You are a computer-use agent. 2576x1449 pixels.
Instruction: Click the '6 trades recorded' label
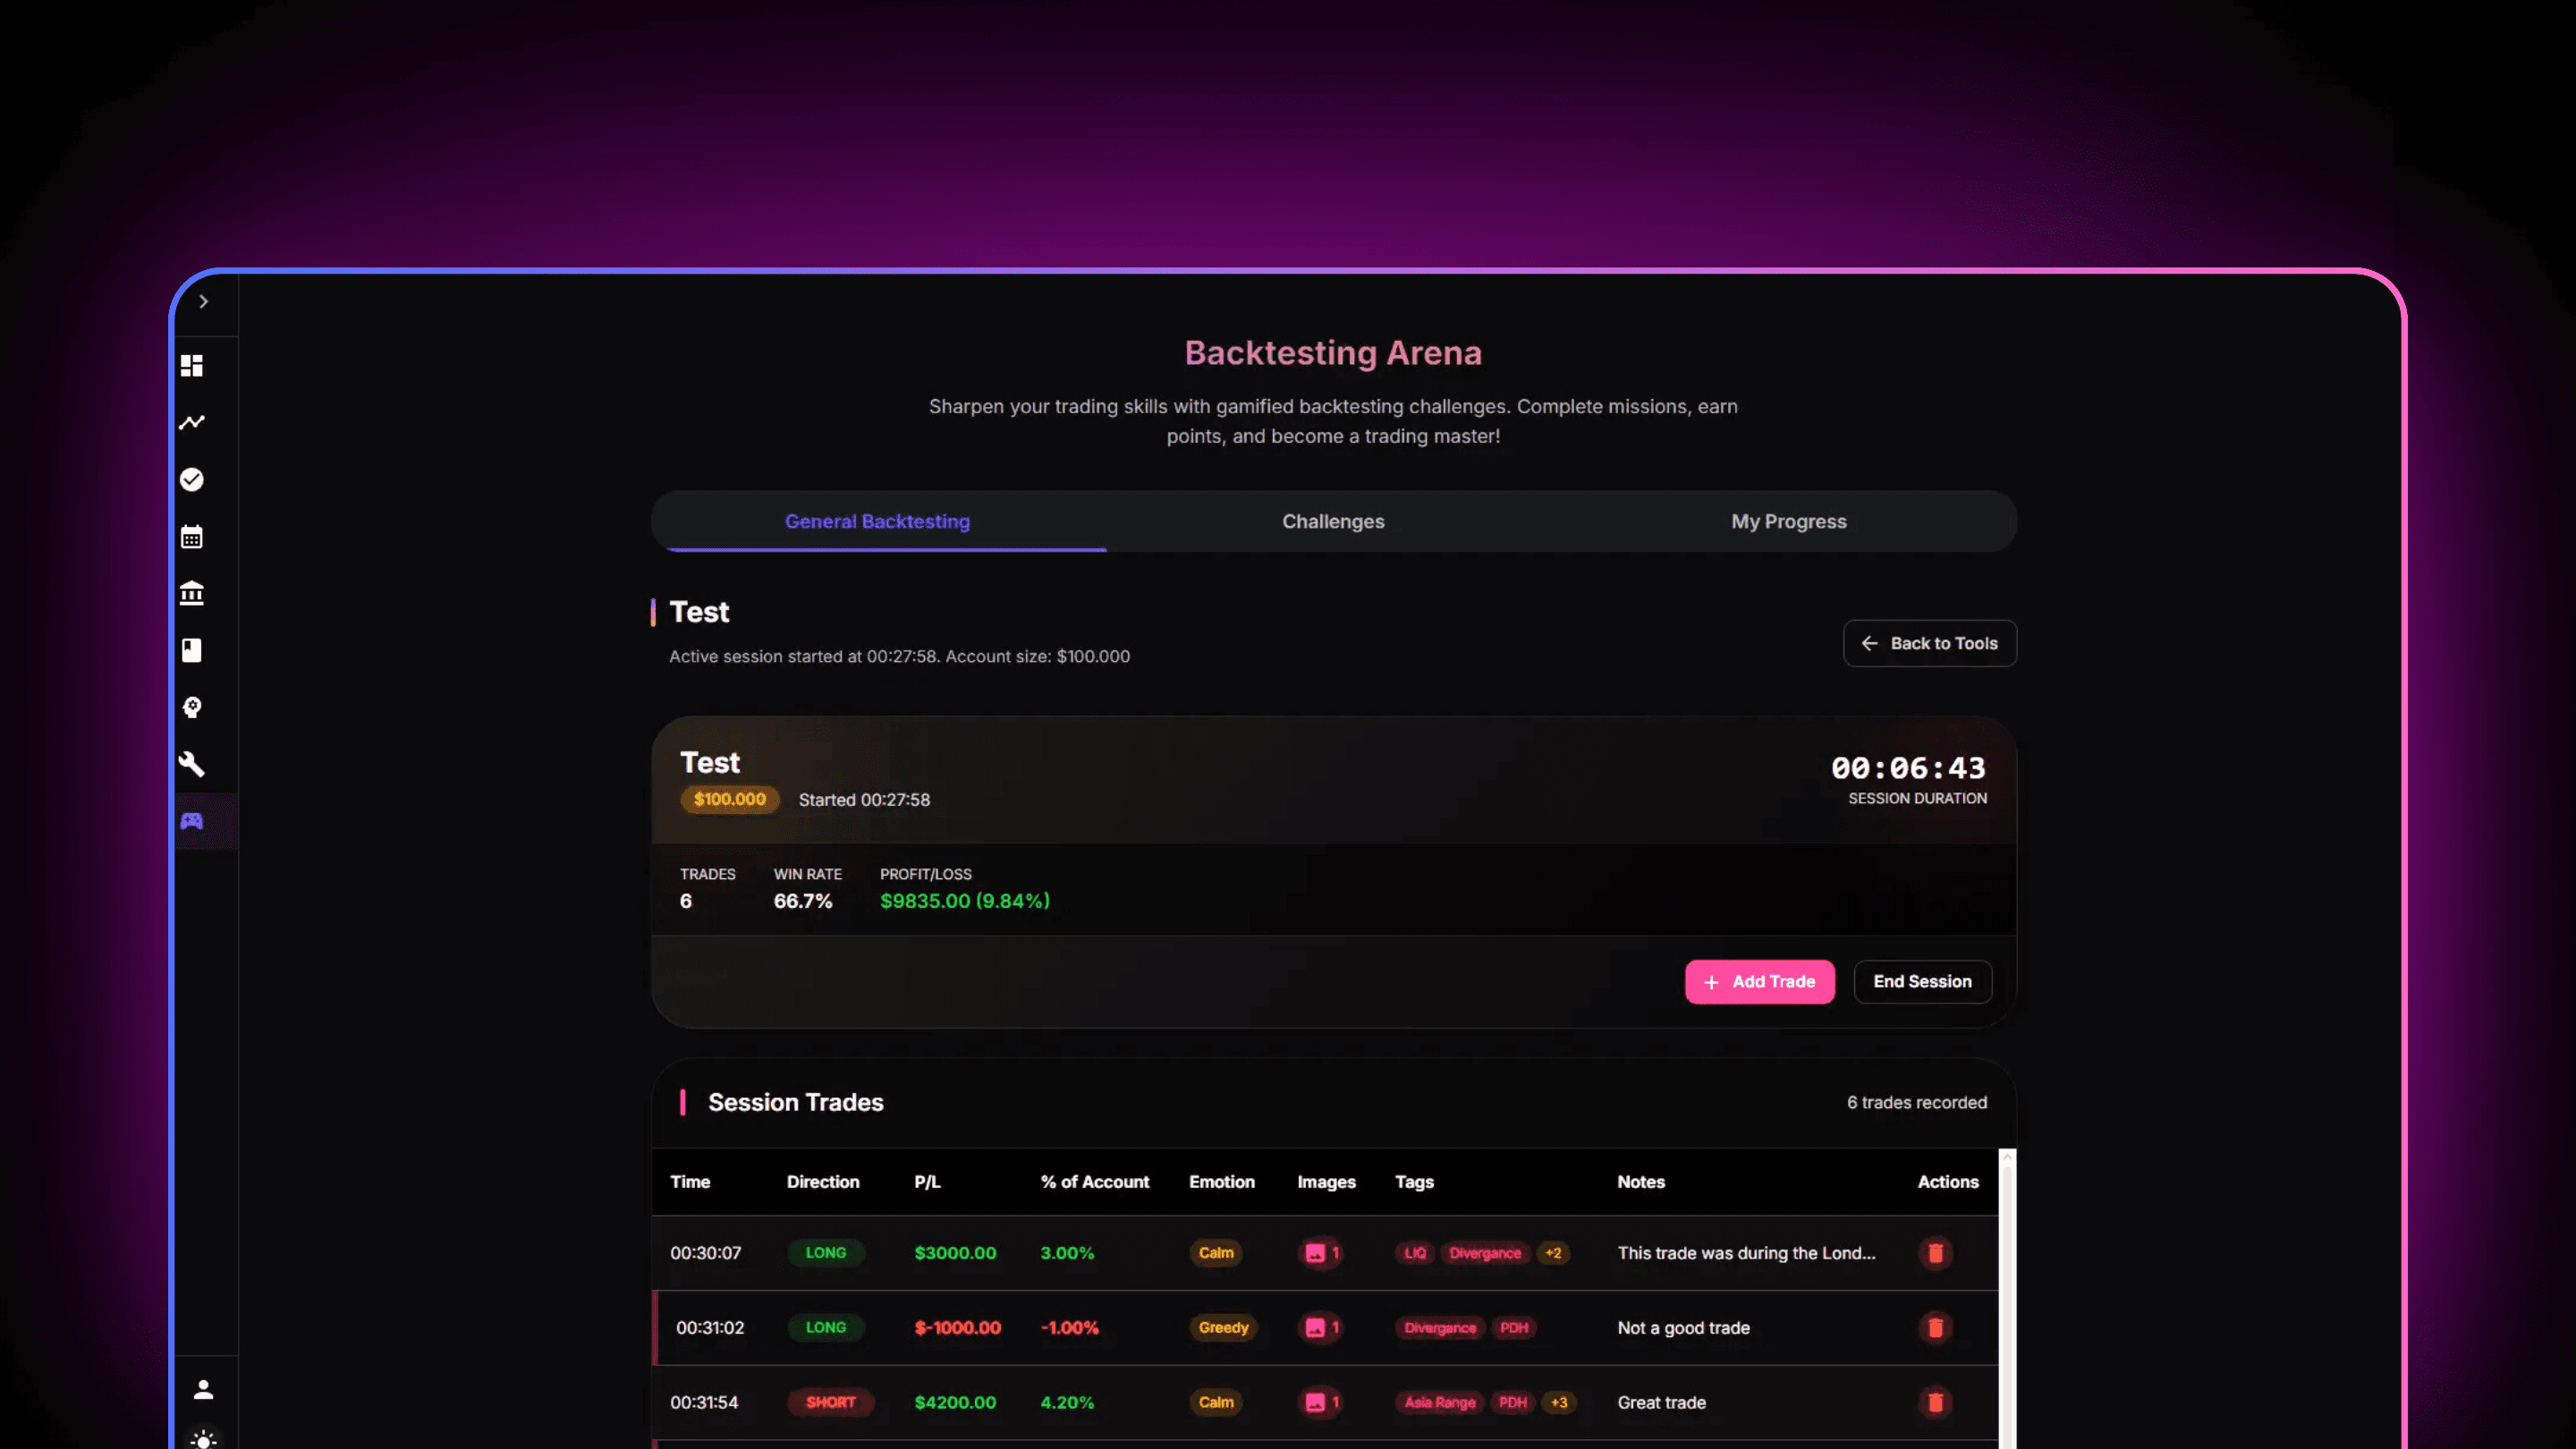(1916, 1102)
